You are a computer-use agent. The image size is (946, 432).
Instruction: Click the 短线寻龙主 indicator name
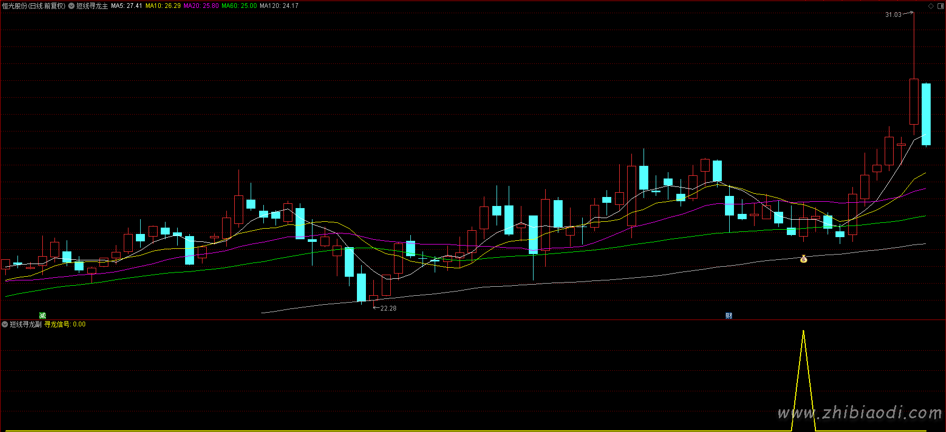point(92,6)
